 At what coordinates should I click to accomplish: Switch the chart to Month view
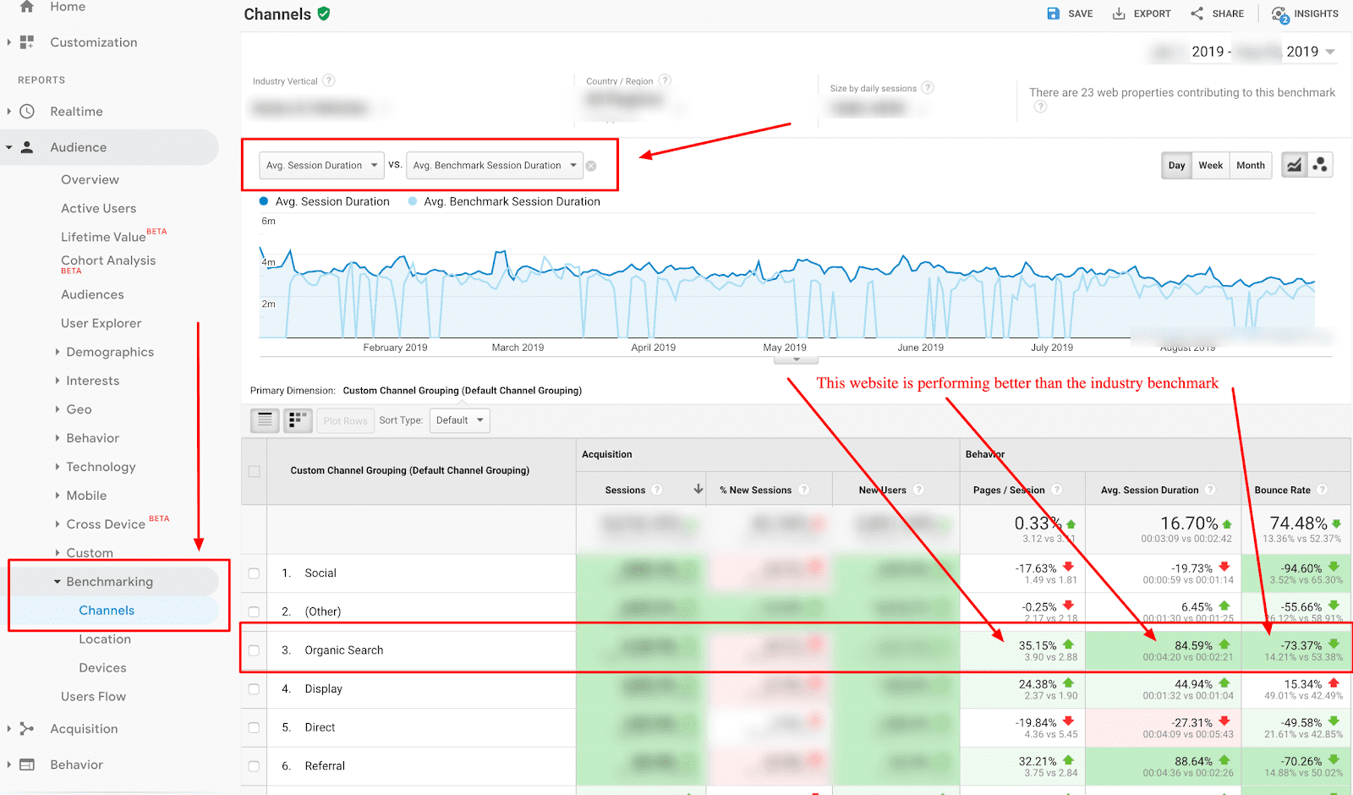1250,166
